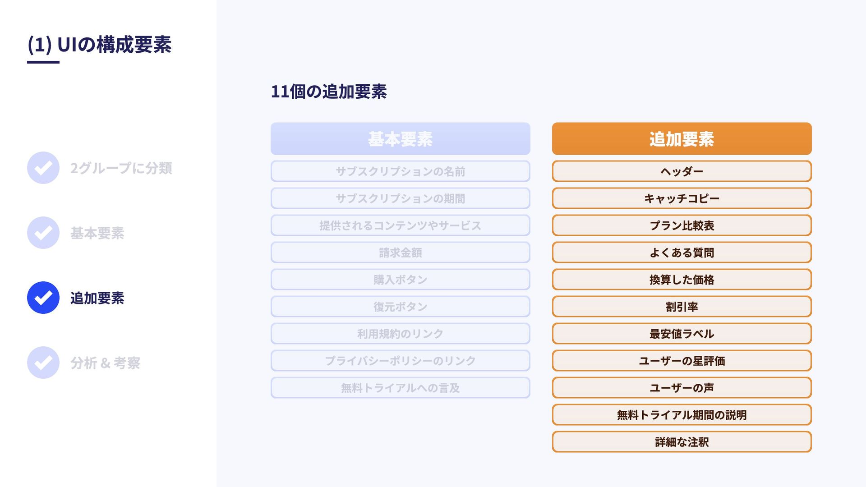Click the faded 基本要素 column header

pos(400,139)
